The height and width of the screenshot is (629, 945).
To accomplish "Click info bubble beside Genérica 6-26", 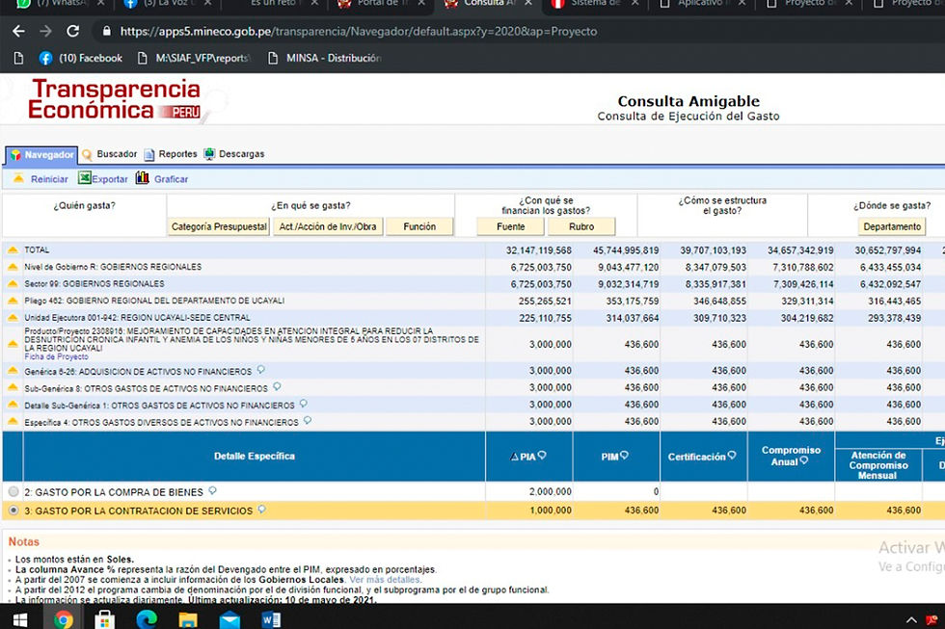I will click(x=260, y=370).
